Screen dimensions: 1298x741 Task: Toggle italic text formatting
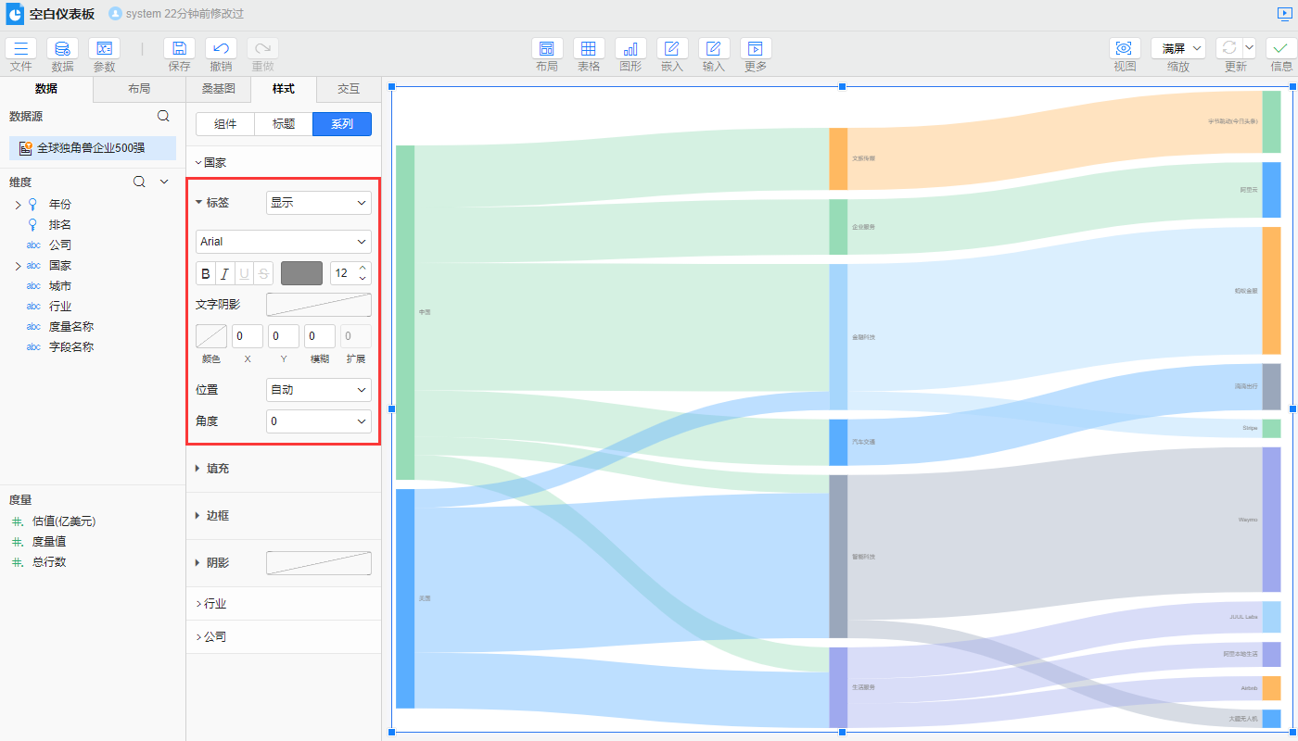(x=225, y=273)
